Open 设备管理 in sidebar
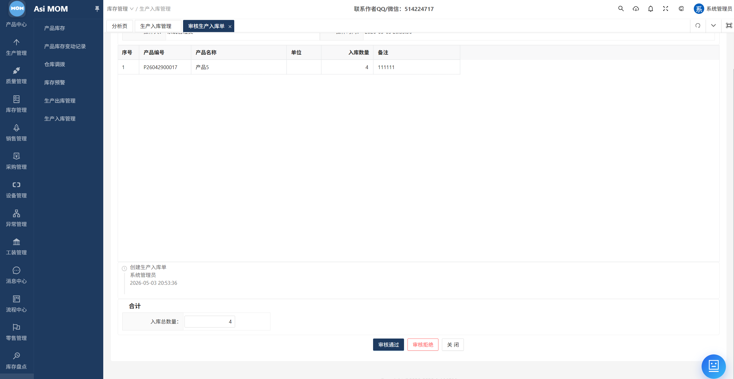 point(16,190)
